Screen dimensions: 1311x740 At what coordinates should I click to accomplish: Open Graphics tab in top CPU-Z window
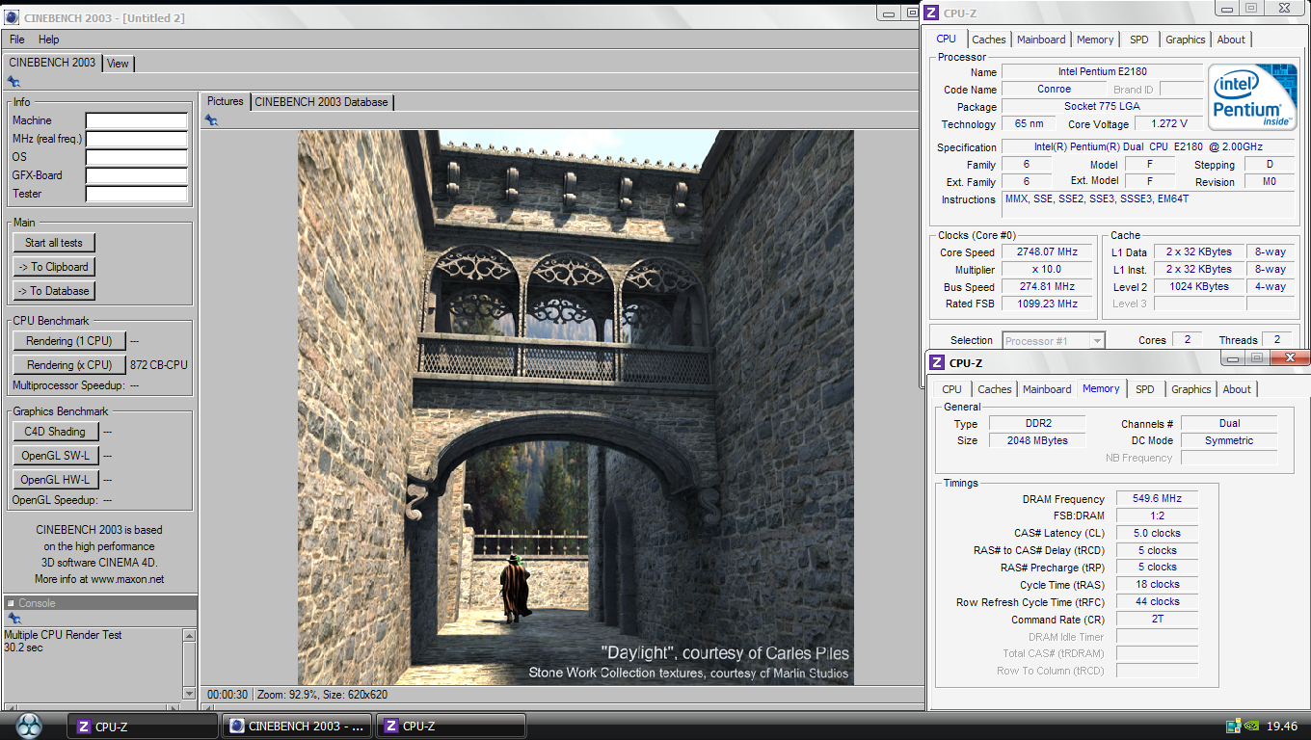(x=1186, y=40)
